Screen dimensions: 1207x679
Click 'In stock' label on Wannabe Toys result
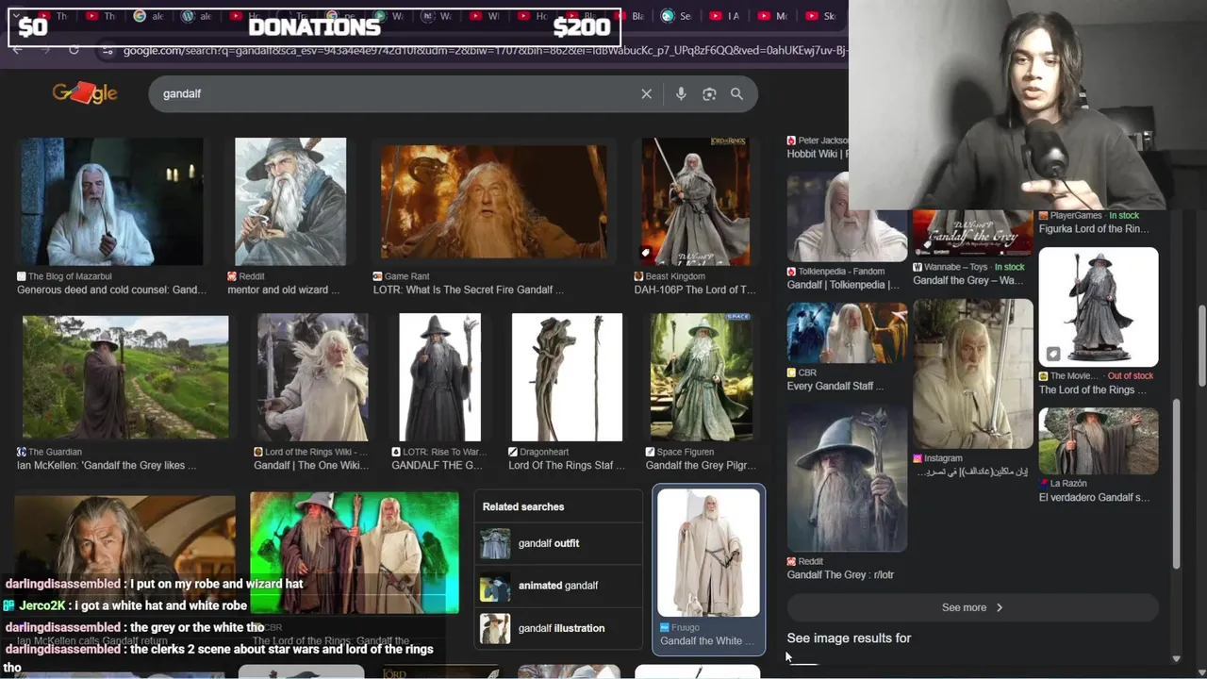tap(1009, 268)
